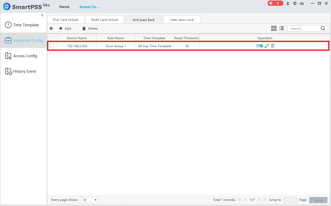Click the trash icon in Operation column
This screenshot has width=331, height=206.
pyautogui.click(x=273, y=46)
